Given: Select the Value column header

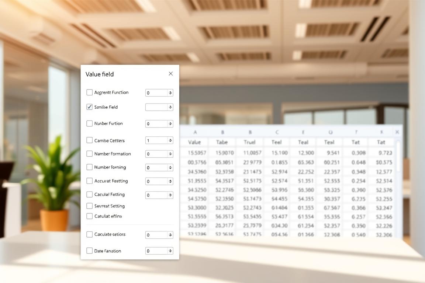Looking at the screenshot, I should (194, 142).
